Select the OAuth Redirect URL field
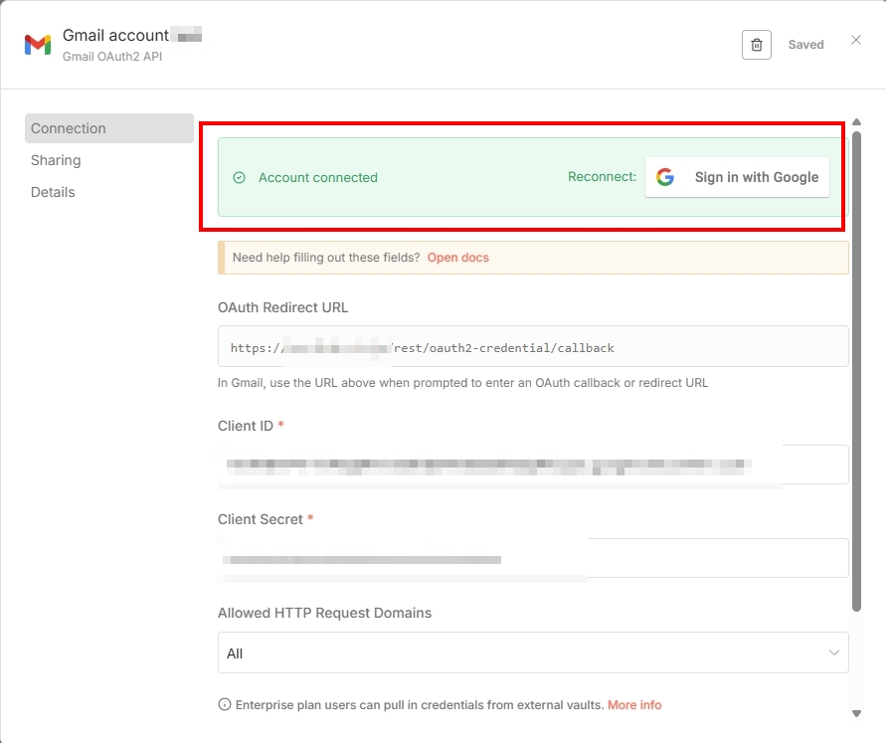Screen dimensions: 886x743 [x=534, y=346]
